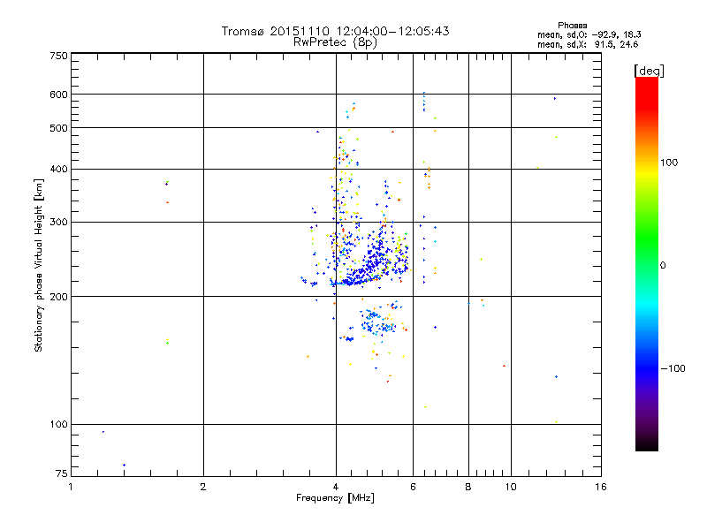This screenshot has width=707, height=530.
Task: Click the phase colorbar gradient
Action: point(647,264)
